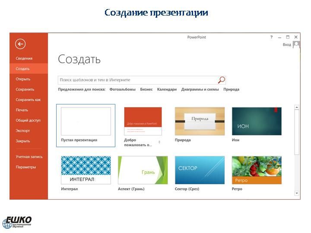Select the Ион template thumbnail

click(x=257, y=121)
